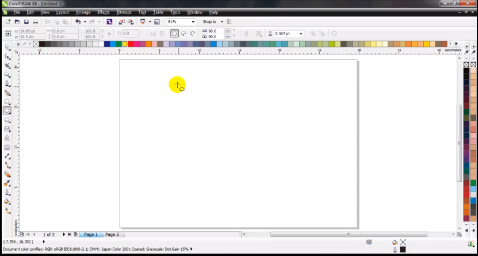This screenshot has width=478, height=256.
Task: Open the Tools menu
Action: [x=175, y=12]
